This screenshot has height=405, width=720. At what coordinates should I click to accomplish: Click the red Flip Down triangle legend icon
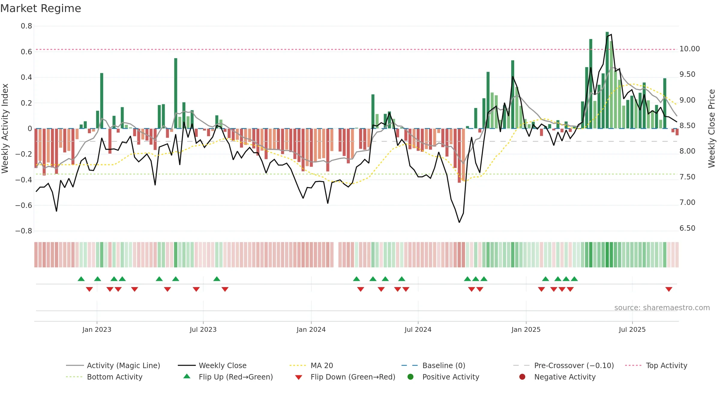point(298,377)
